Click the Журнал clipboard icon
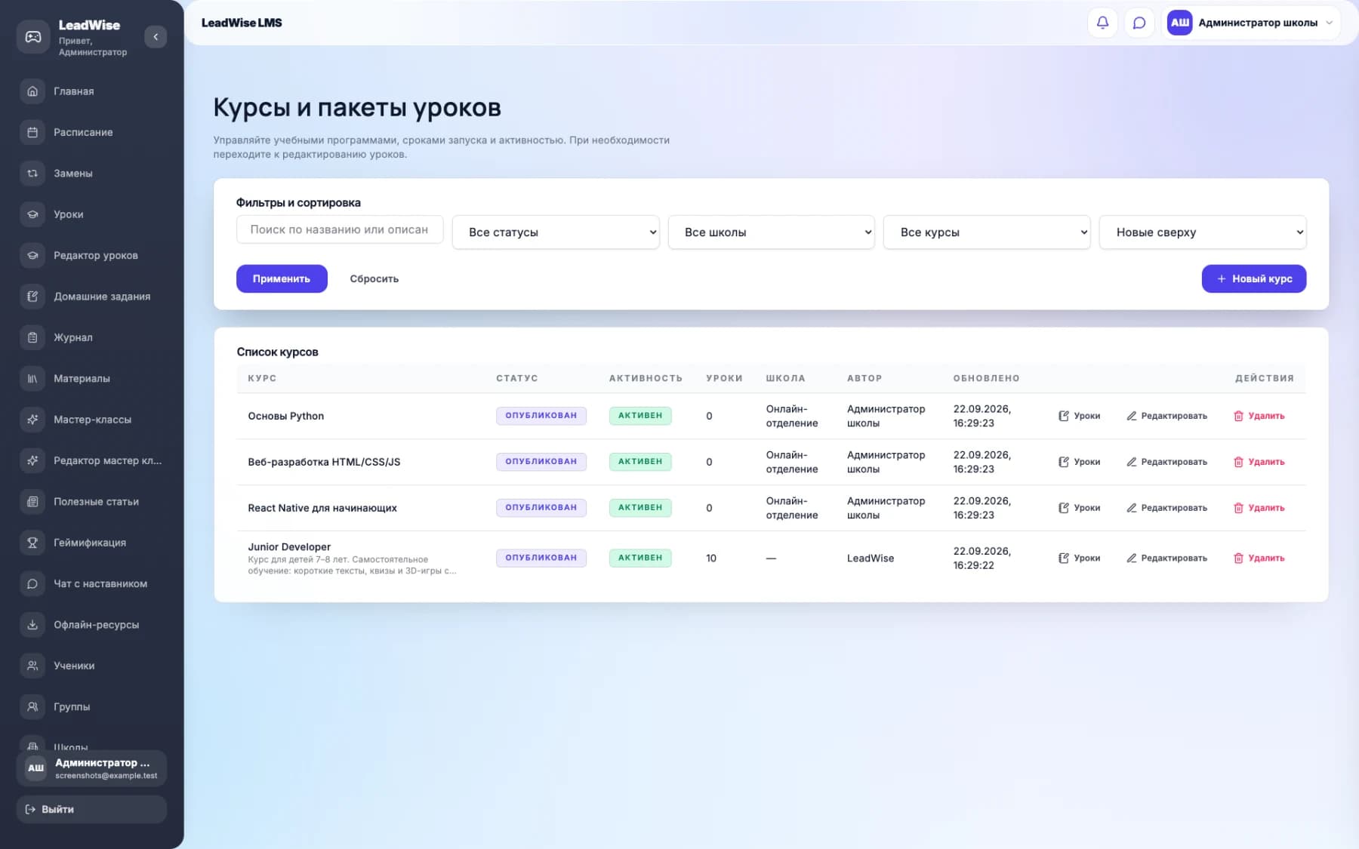Screen dimensions: 1359x849 coord(32,337)
